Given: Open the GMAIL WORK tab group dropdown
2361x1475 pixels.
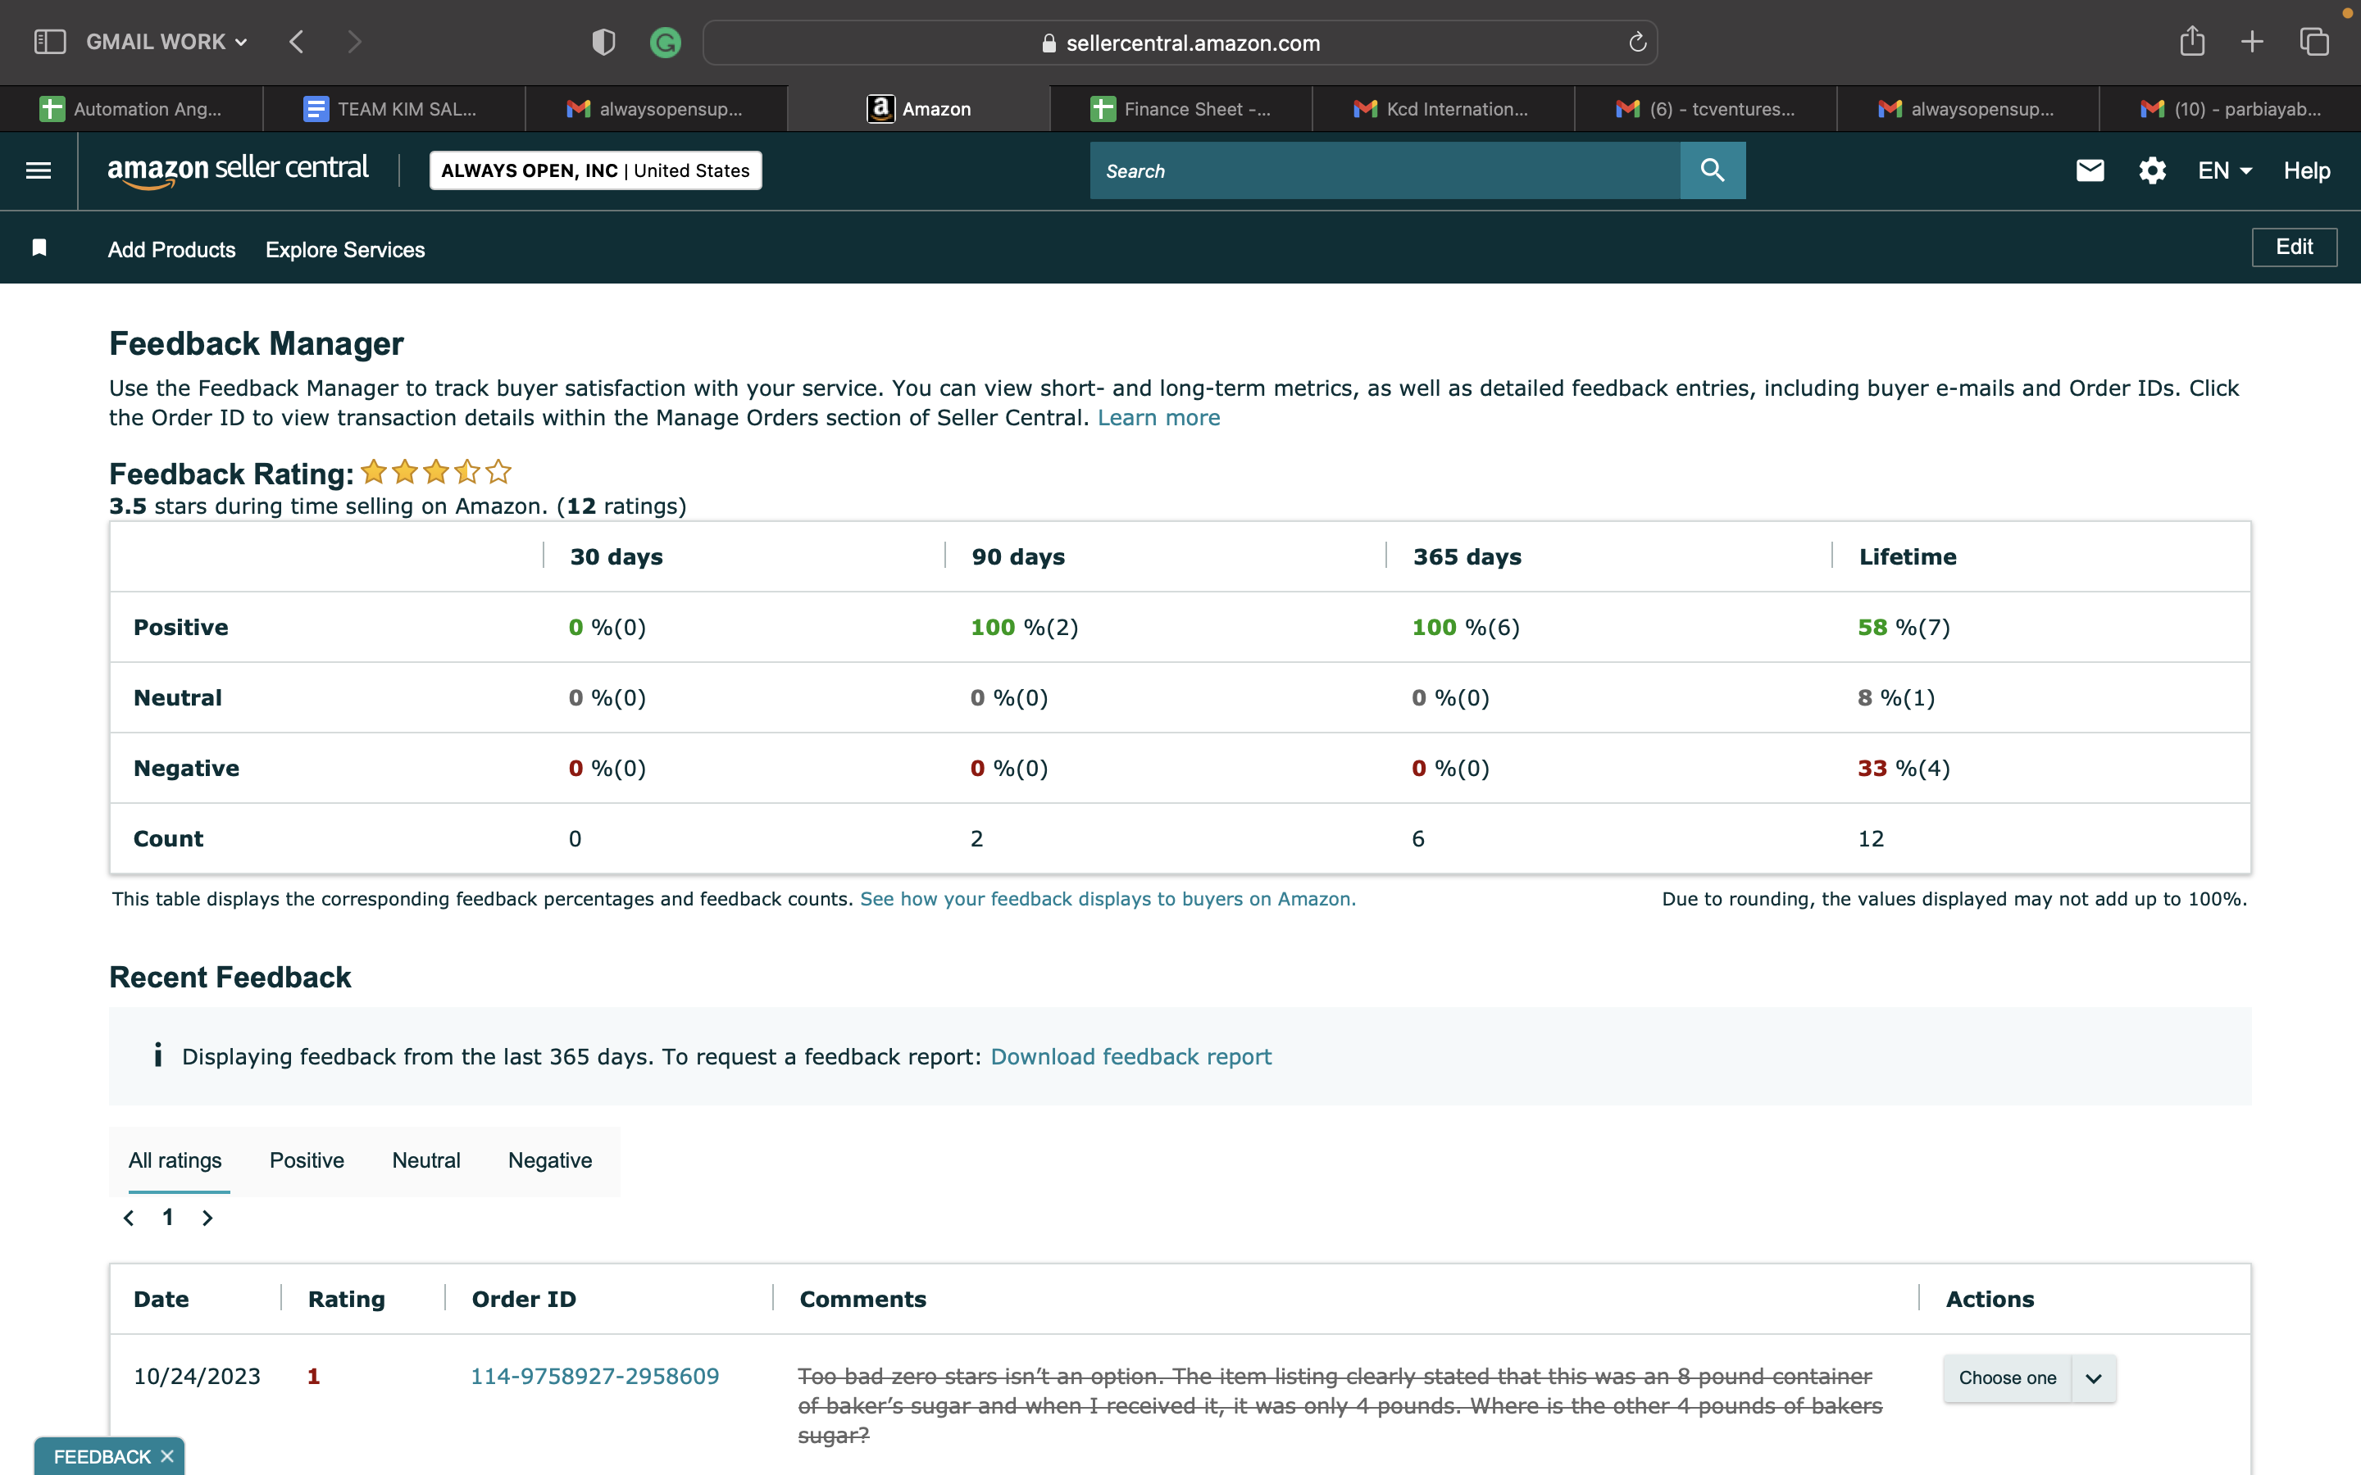Looking at the screenshot, I should [x=167, y=42].
